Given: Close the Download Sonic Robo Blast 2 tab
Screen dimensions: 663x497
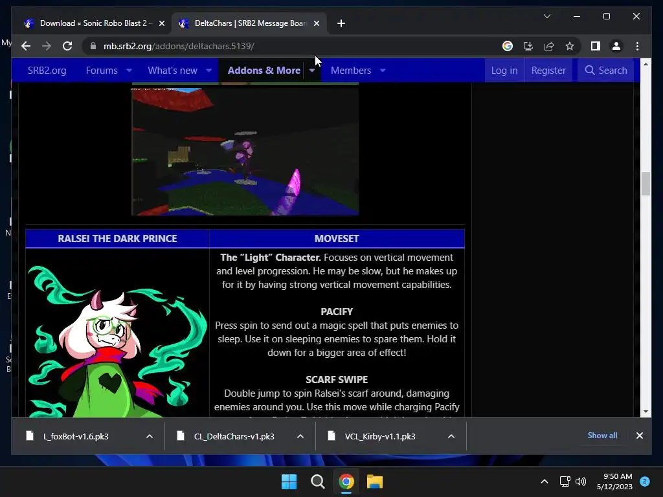Looking at the screenshot, I should (x=161, y=23).
